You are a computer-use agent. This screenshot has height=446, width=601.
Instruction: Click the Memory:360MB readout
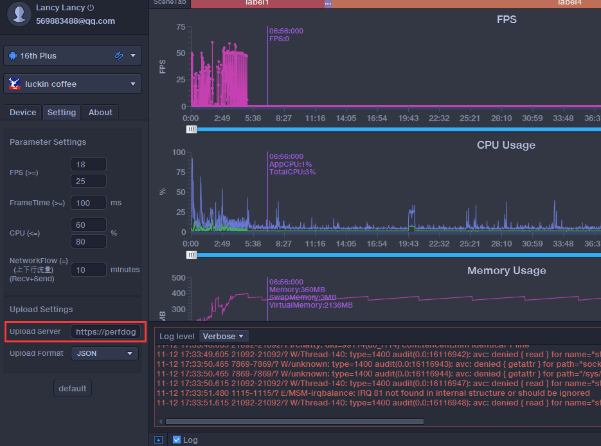point(297,290)
